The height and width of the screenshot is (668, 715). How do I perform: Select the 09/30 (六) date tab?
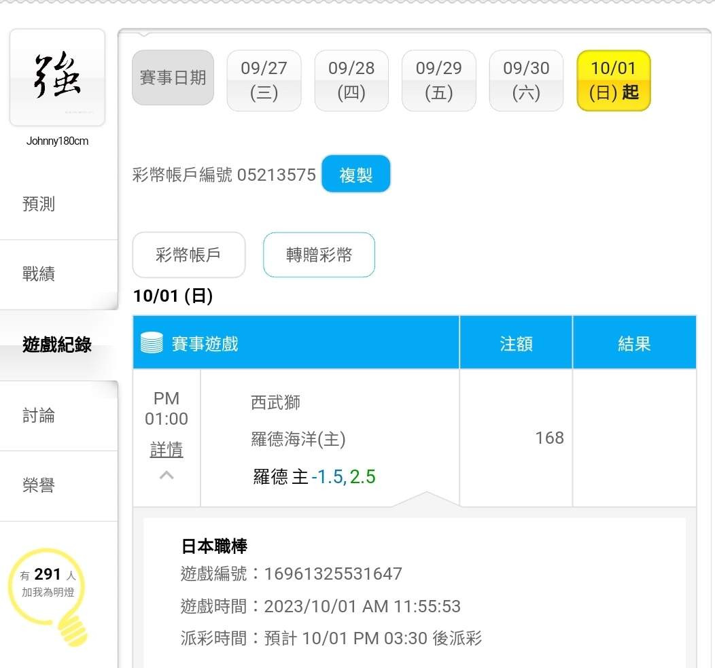click(526, 81)
